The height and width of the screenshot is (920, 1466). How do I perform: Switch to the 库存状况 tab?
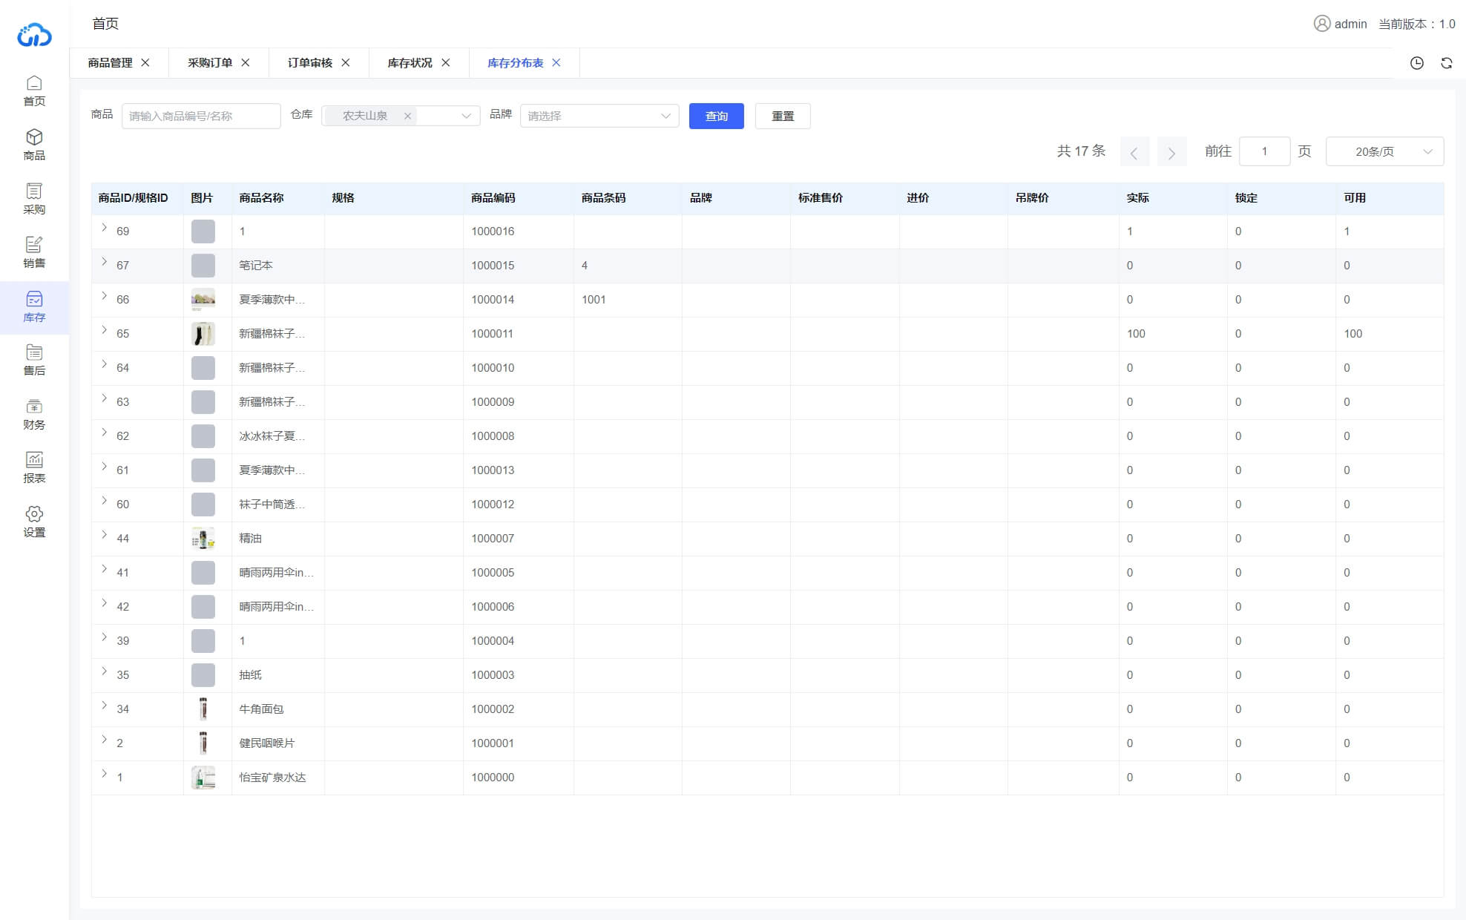pos(407,63)
